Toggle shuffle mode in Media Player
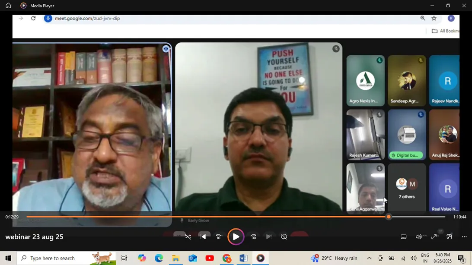Image resolution: width=472 pixels, height=265 pixels. click(x=188, y=237)
